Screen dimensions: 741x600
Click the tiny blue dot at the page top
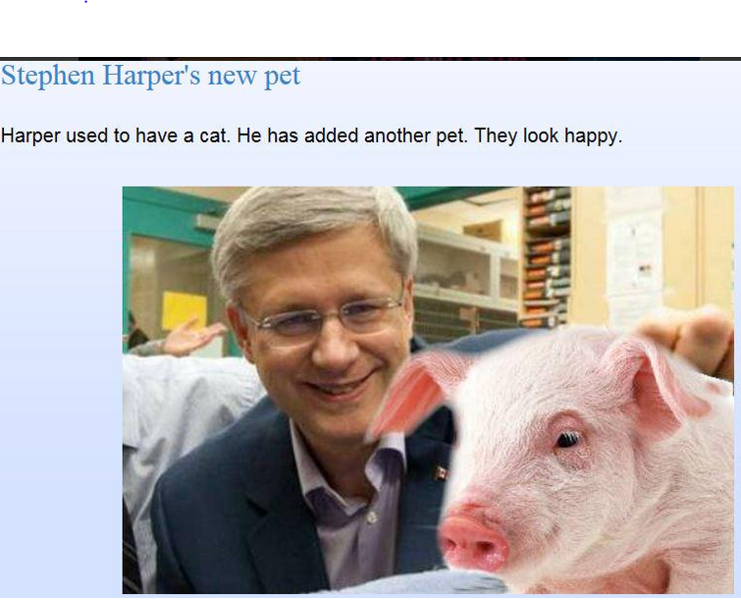click(85, 2)
